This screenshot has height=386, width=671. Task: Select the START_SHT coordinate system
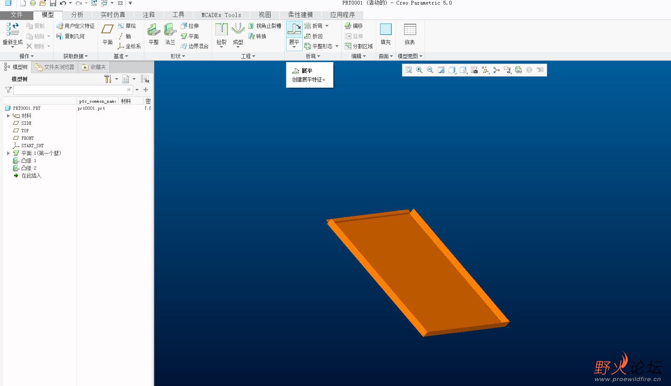(x=28, y=146)
